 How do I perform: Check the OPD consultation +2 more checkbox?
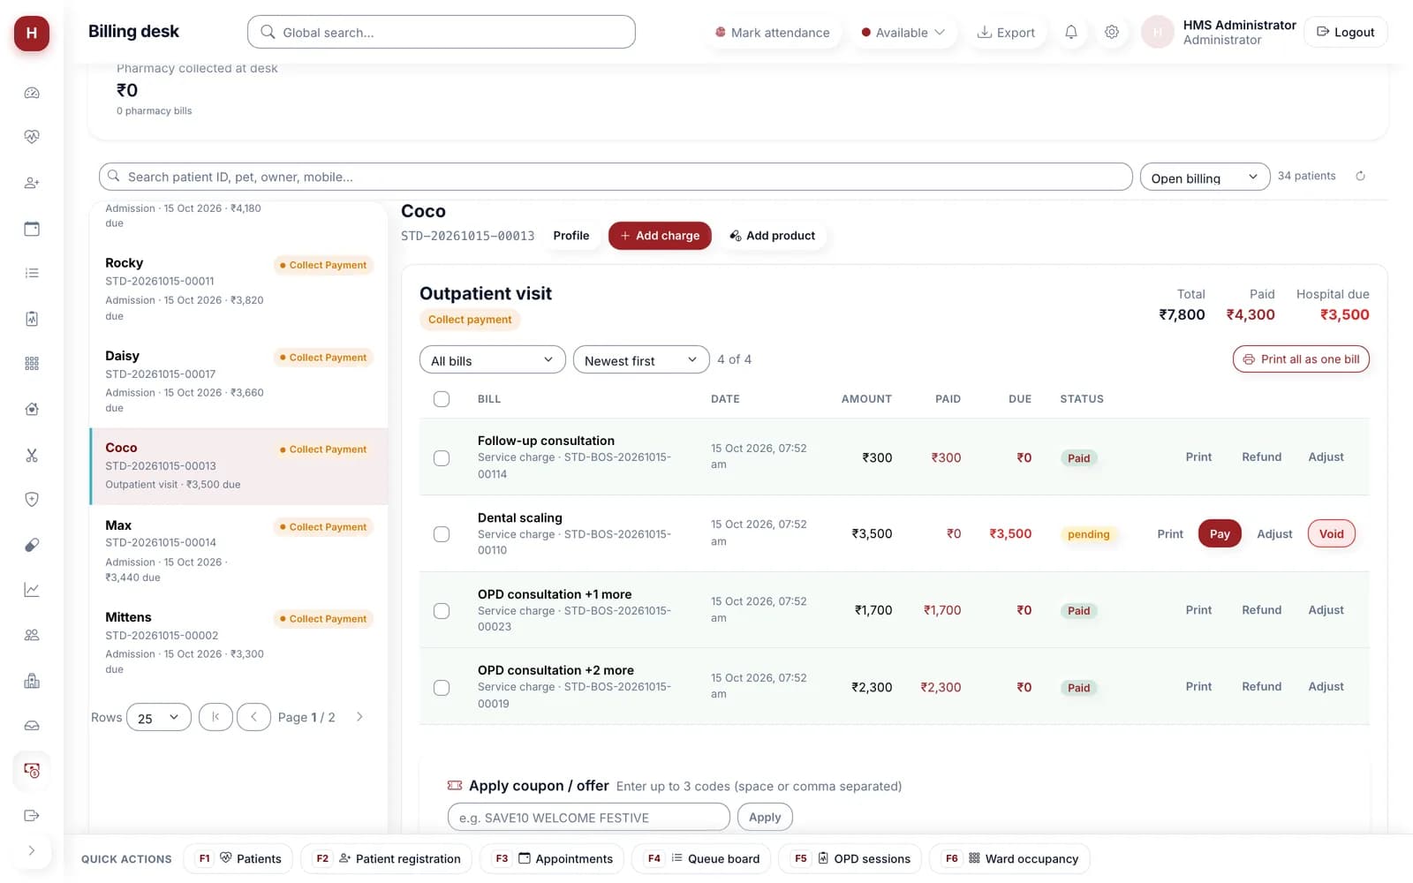[x=442, y=688]
